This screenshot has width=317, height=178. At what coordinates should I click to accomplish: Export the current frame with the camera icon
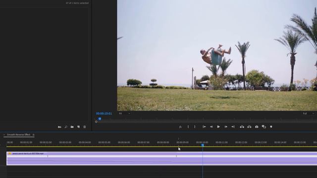(x=257, y=127)
